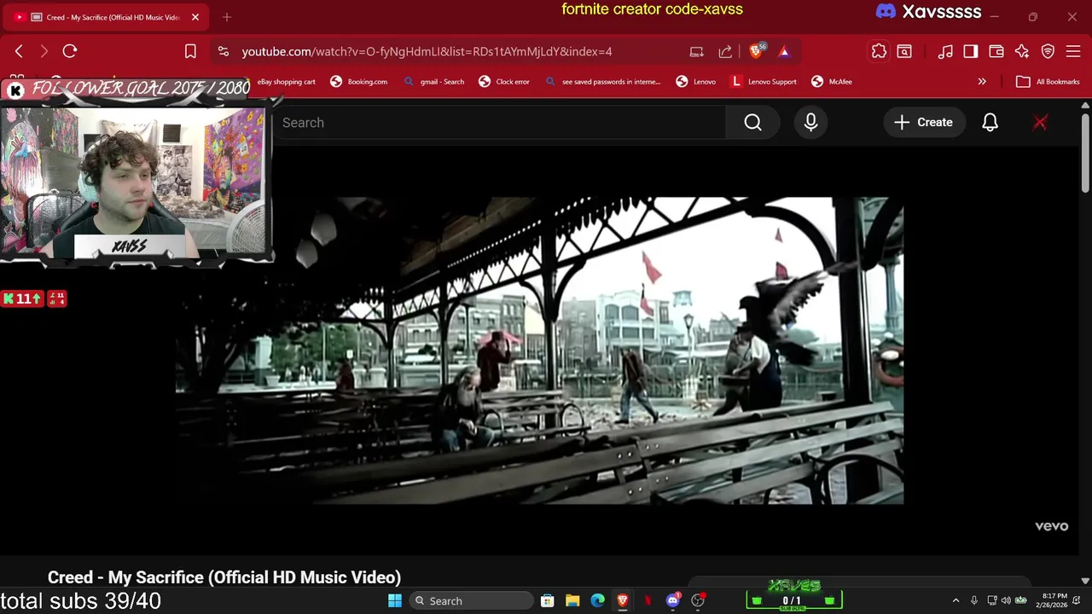Click the red X icon near notifications
This screenshot has width=1092, height=614.
point(1040,123)
